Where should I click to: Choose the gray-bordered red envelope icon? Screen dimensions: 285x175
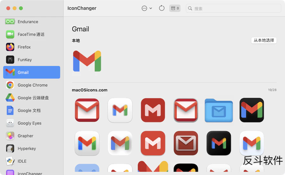[x=186, y=110]
